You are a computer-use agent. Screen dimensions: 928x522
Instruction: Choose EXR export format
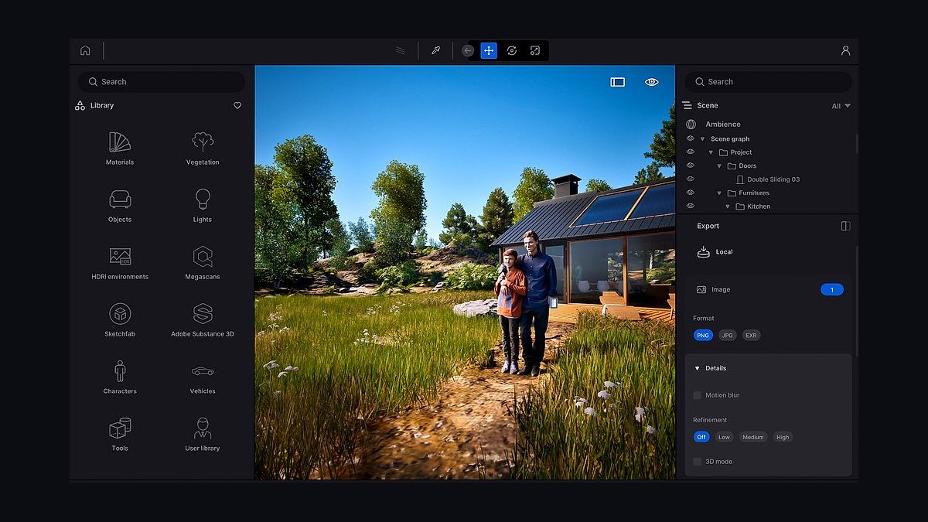pos(751,335)
